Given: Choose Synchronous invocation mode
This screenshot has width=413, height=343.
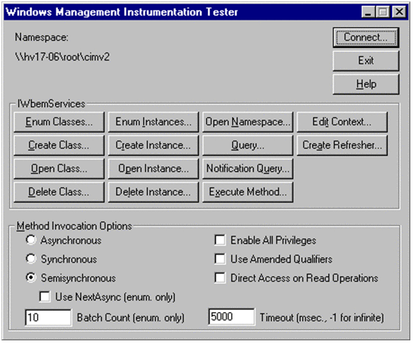Looking at the screenshot, I should pyautogui.click(x=30, y=259).
